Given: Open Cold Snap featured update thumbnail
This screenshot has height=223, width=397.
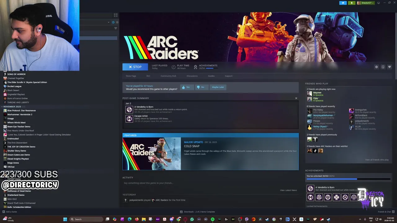Looking at the screenshot, I should coord(152,154).
